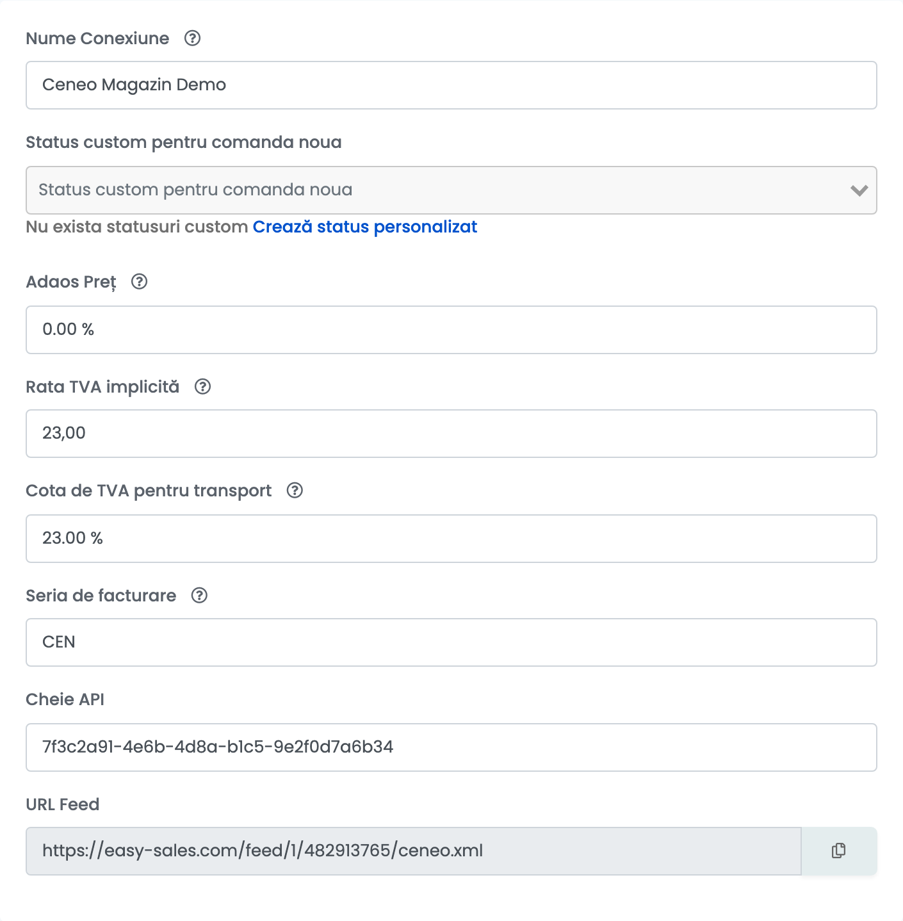Click the Cheie API label

[65, 699]
